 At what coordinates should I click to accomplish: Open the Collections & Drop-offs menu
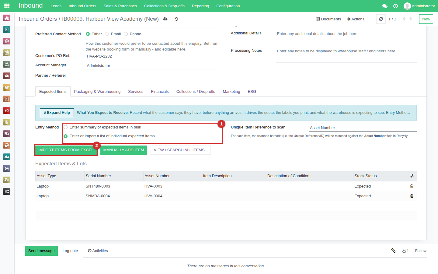coord(164,6)
